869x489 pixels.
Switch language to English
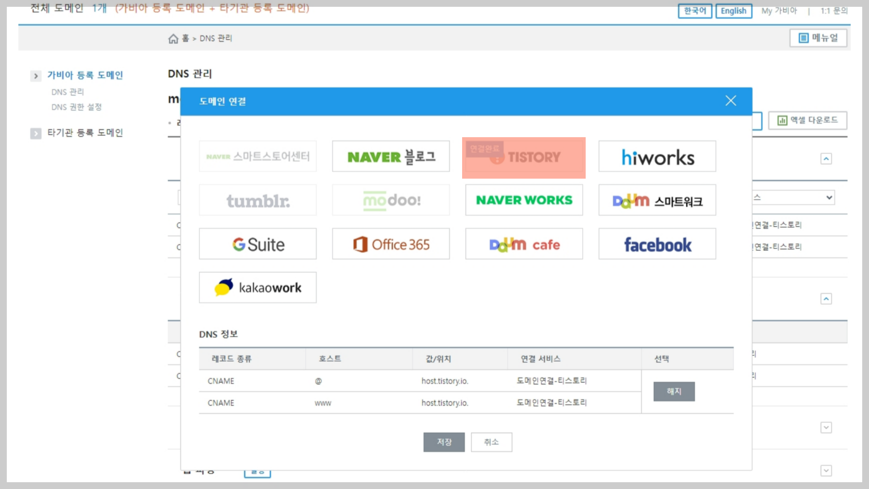733,11
